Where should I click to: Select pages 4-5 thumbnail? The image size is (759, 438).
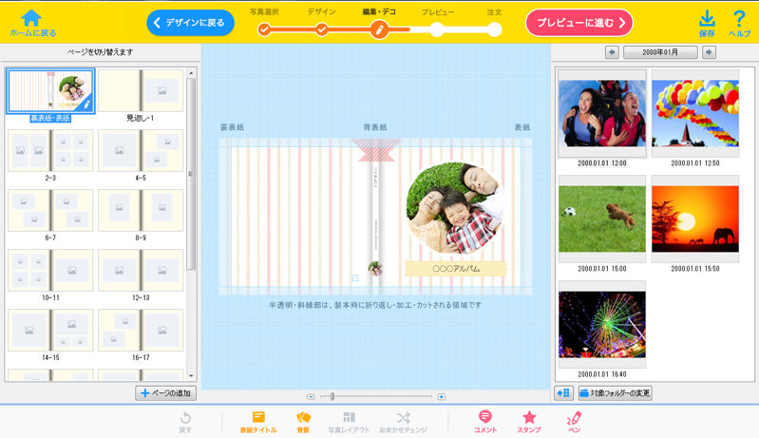(141, 150)
